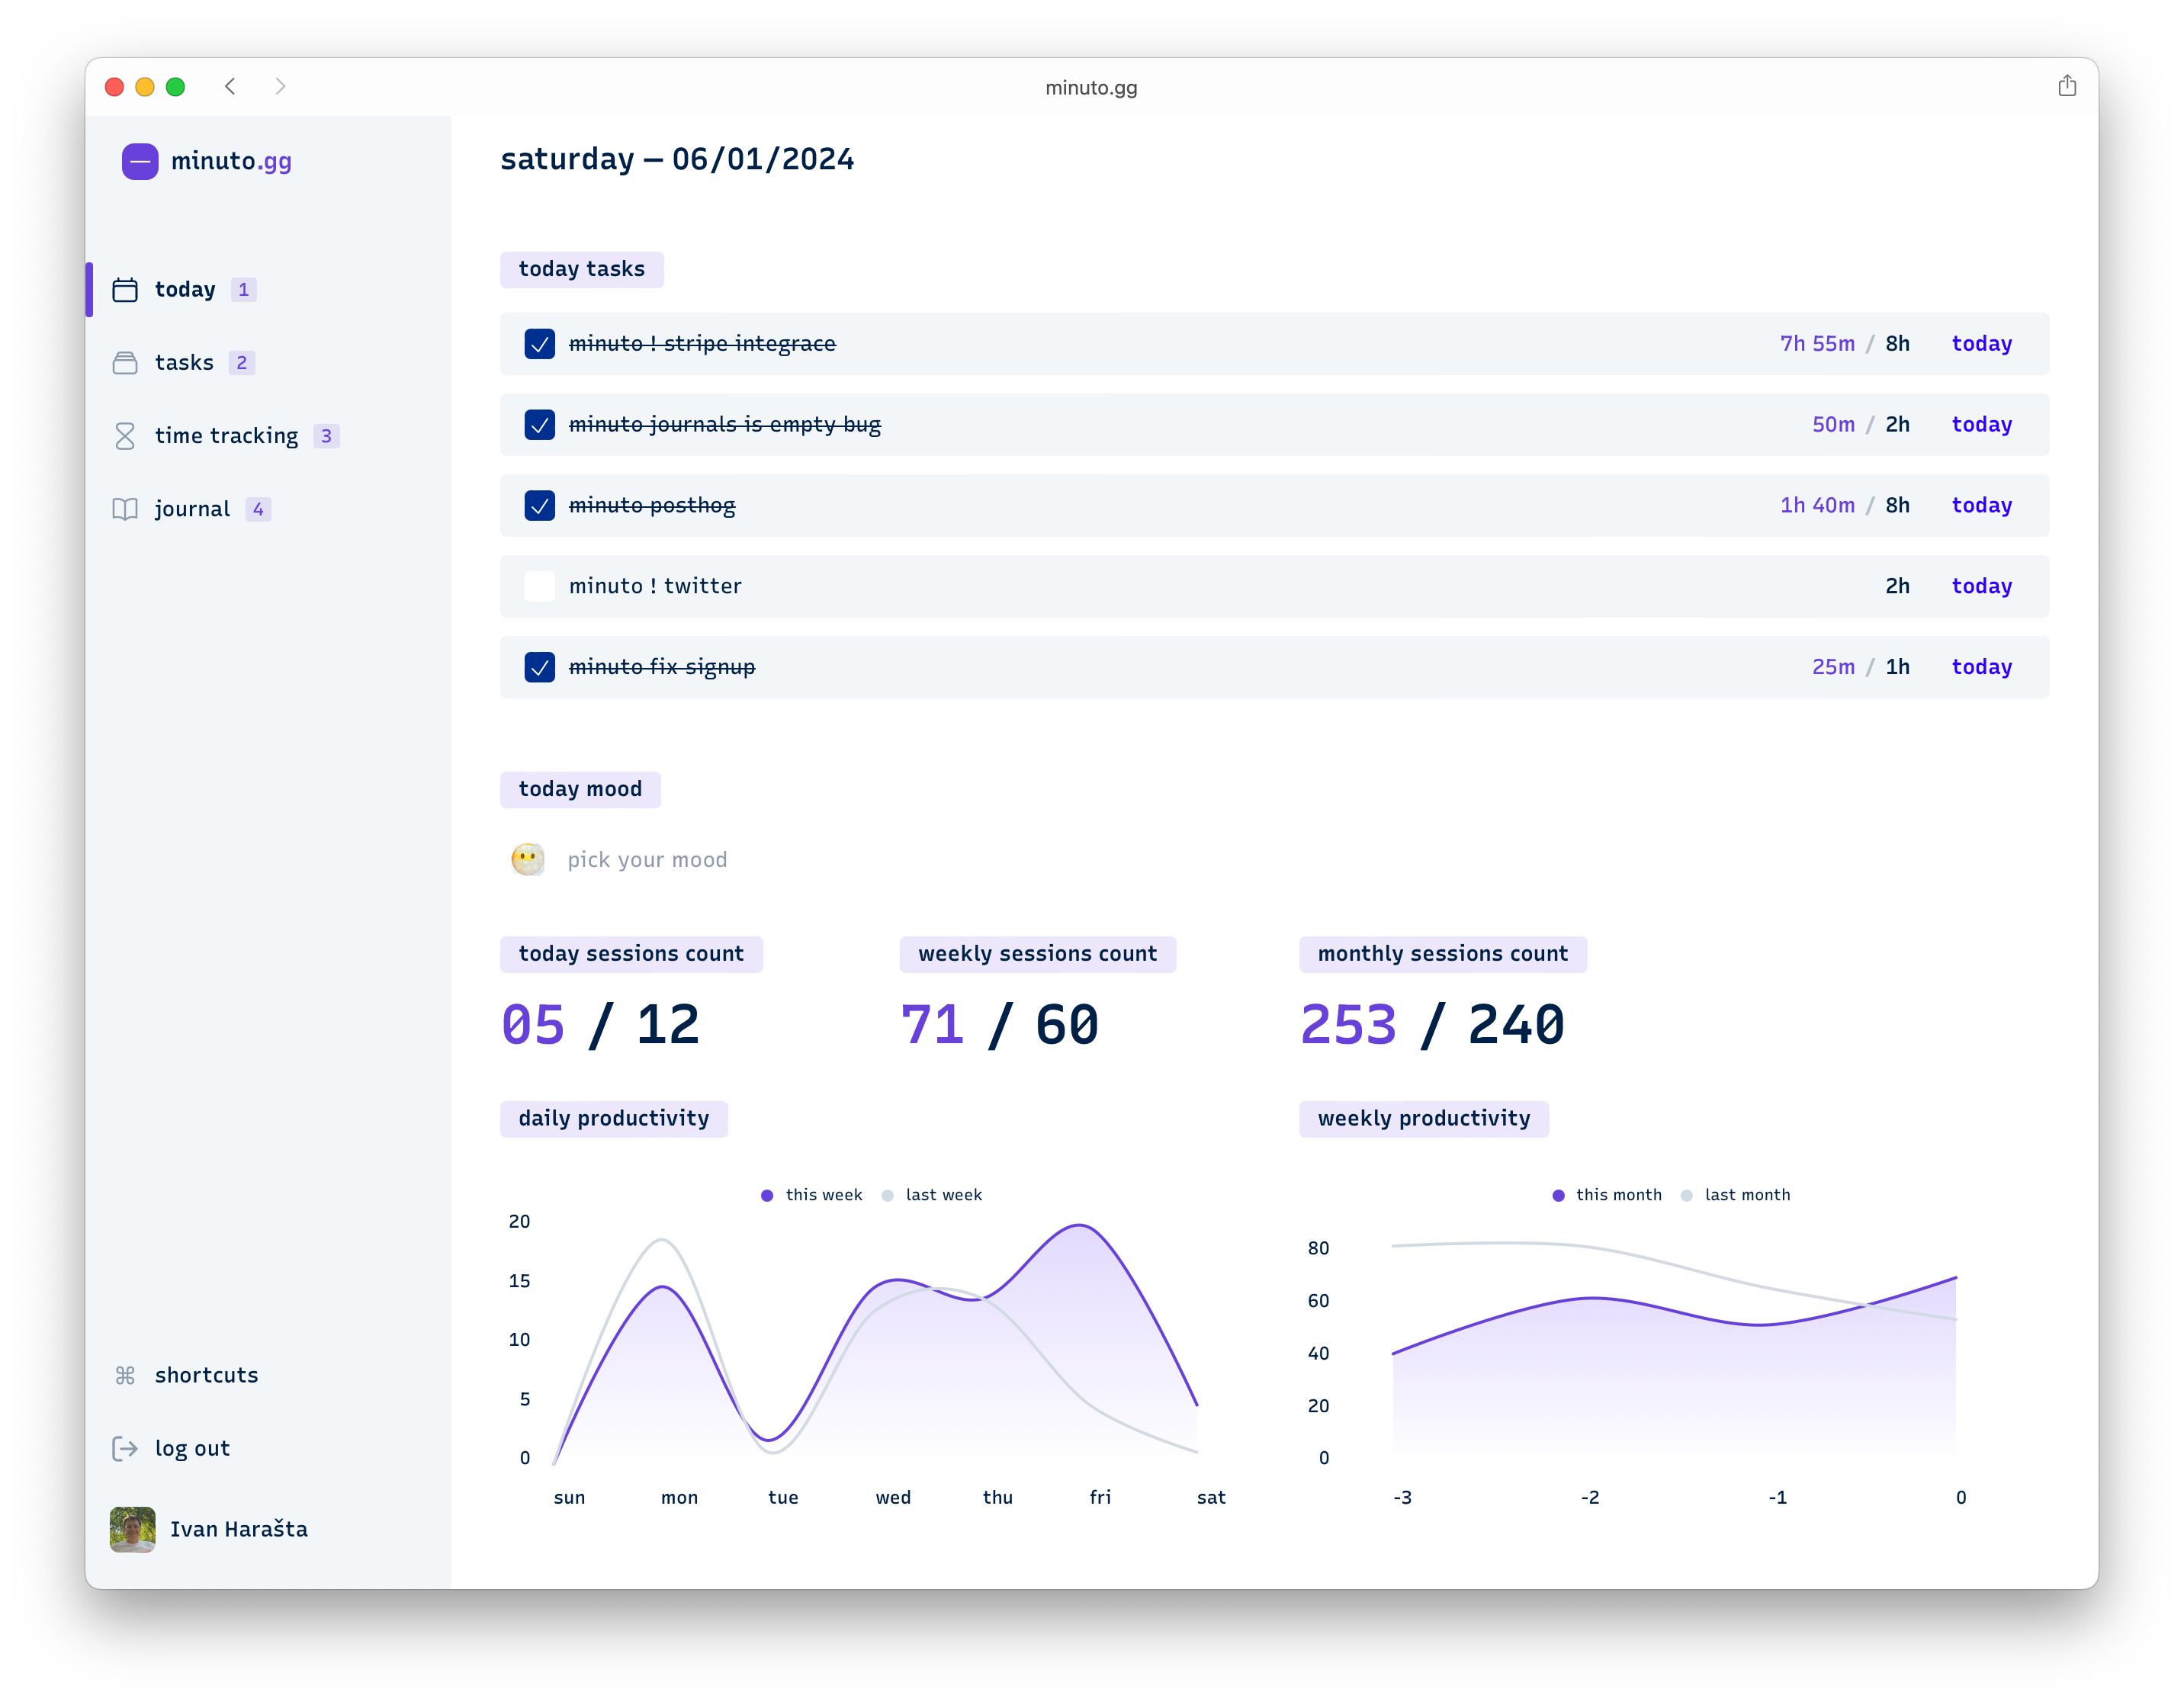This screenshot has height=1702, width=2184.
Task: Click the share icon in title bar
Action: 2067,86
